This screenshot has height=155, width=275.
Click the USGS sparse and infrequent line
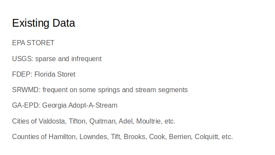point(57,59)
